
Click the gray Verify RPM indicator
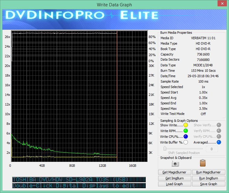[x=219, y=131]
